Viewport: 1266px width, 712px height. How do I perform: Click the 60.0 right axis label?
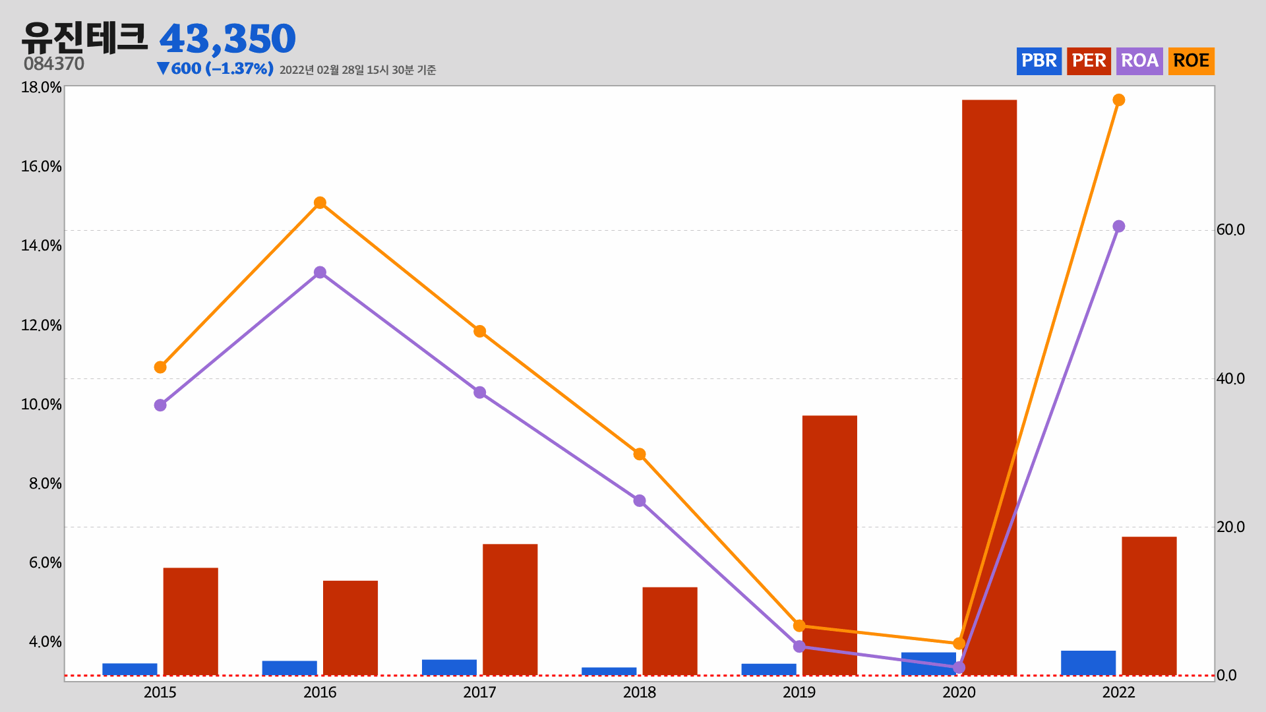click(x=1230, y=230)
